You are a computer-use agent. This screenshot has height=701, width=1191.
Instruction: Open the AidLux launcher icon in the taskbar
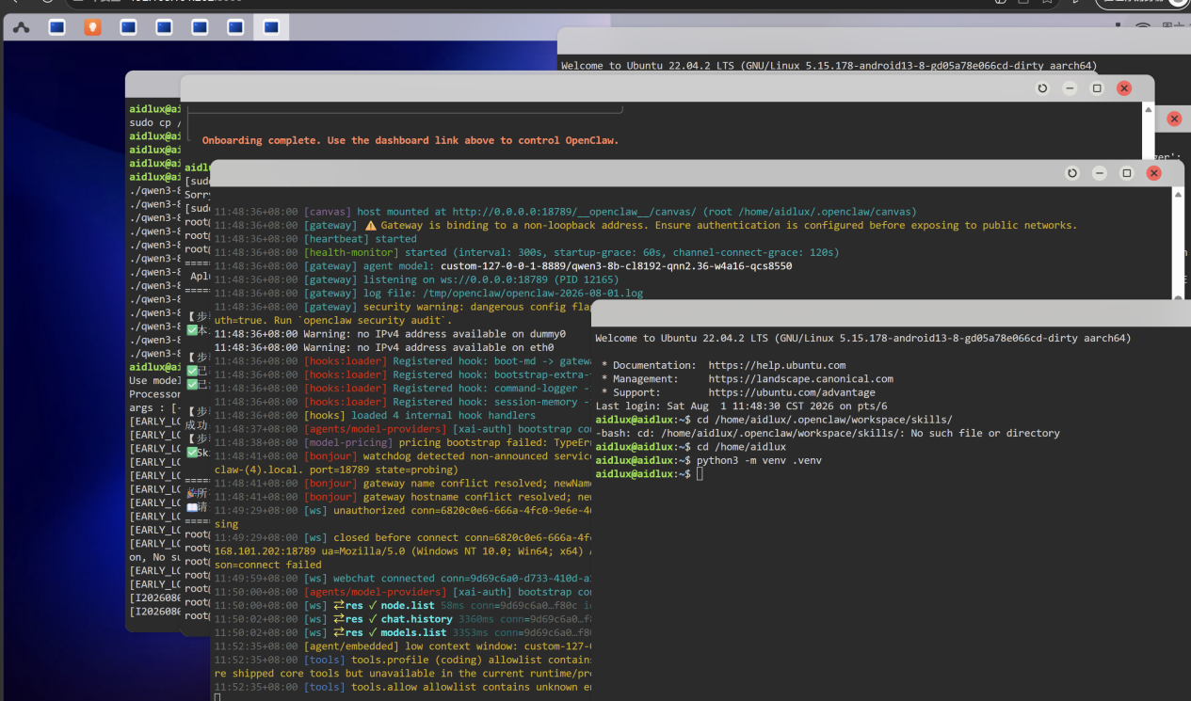(21, 27)
